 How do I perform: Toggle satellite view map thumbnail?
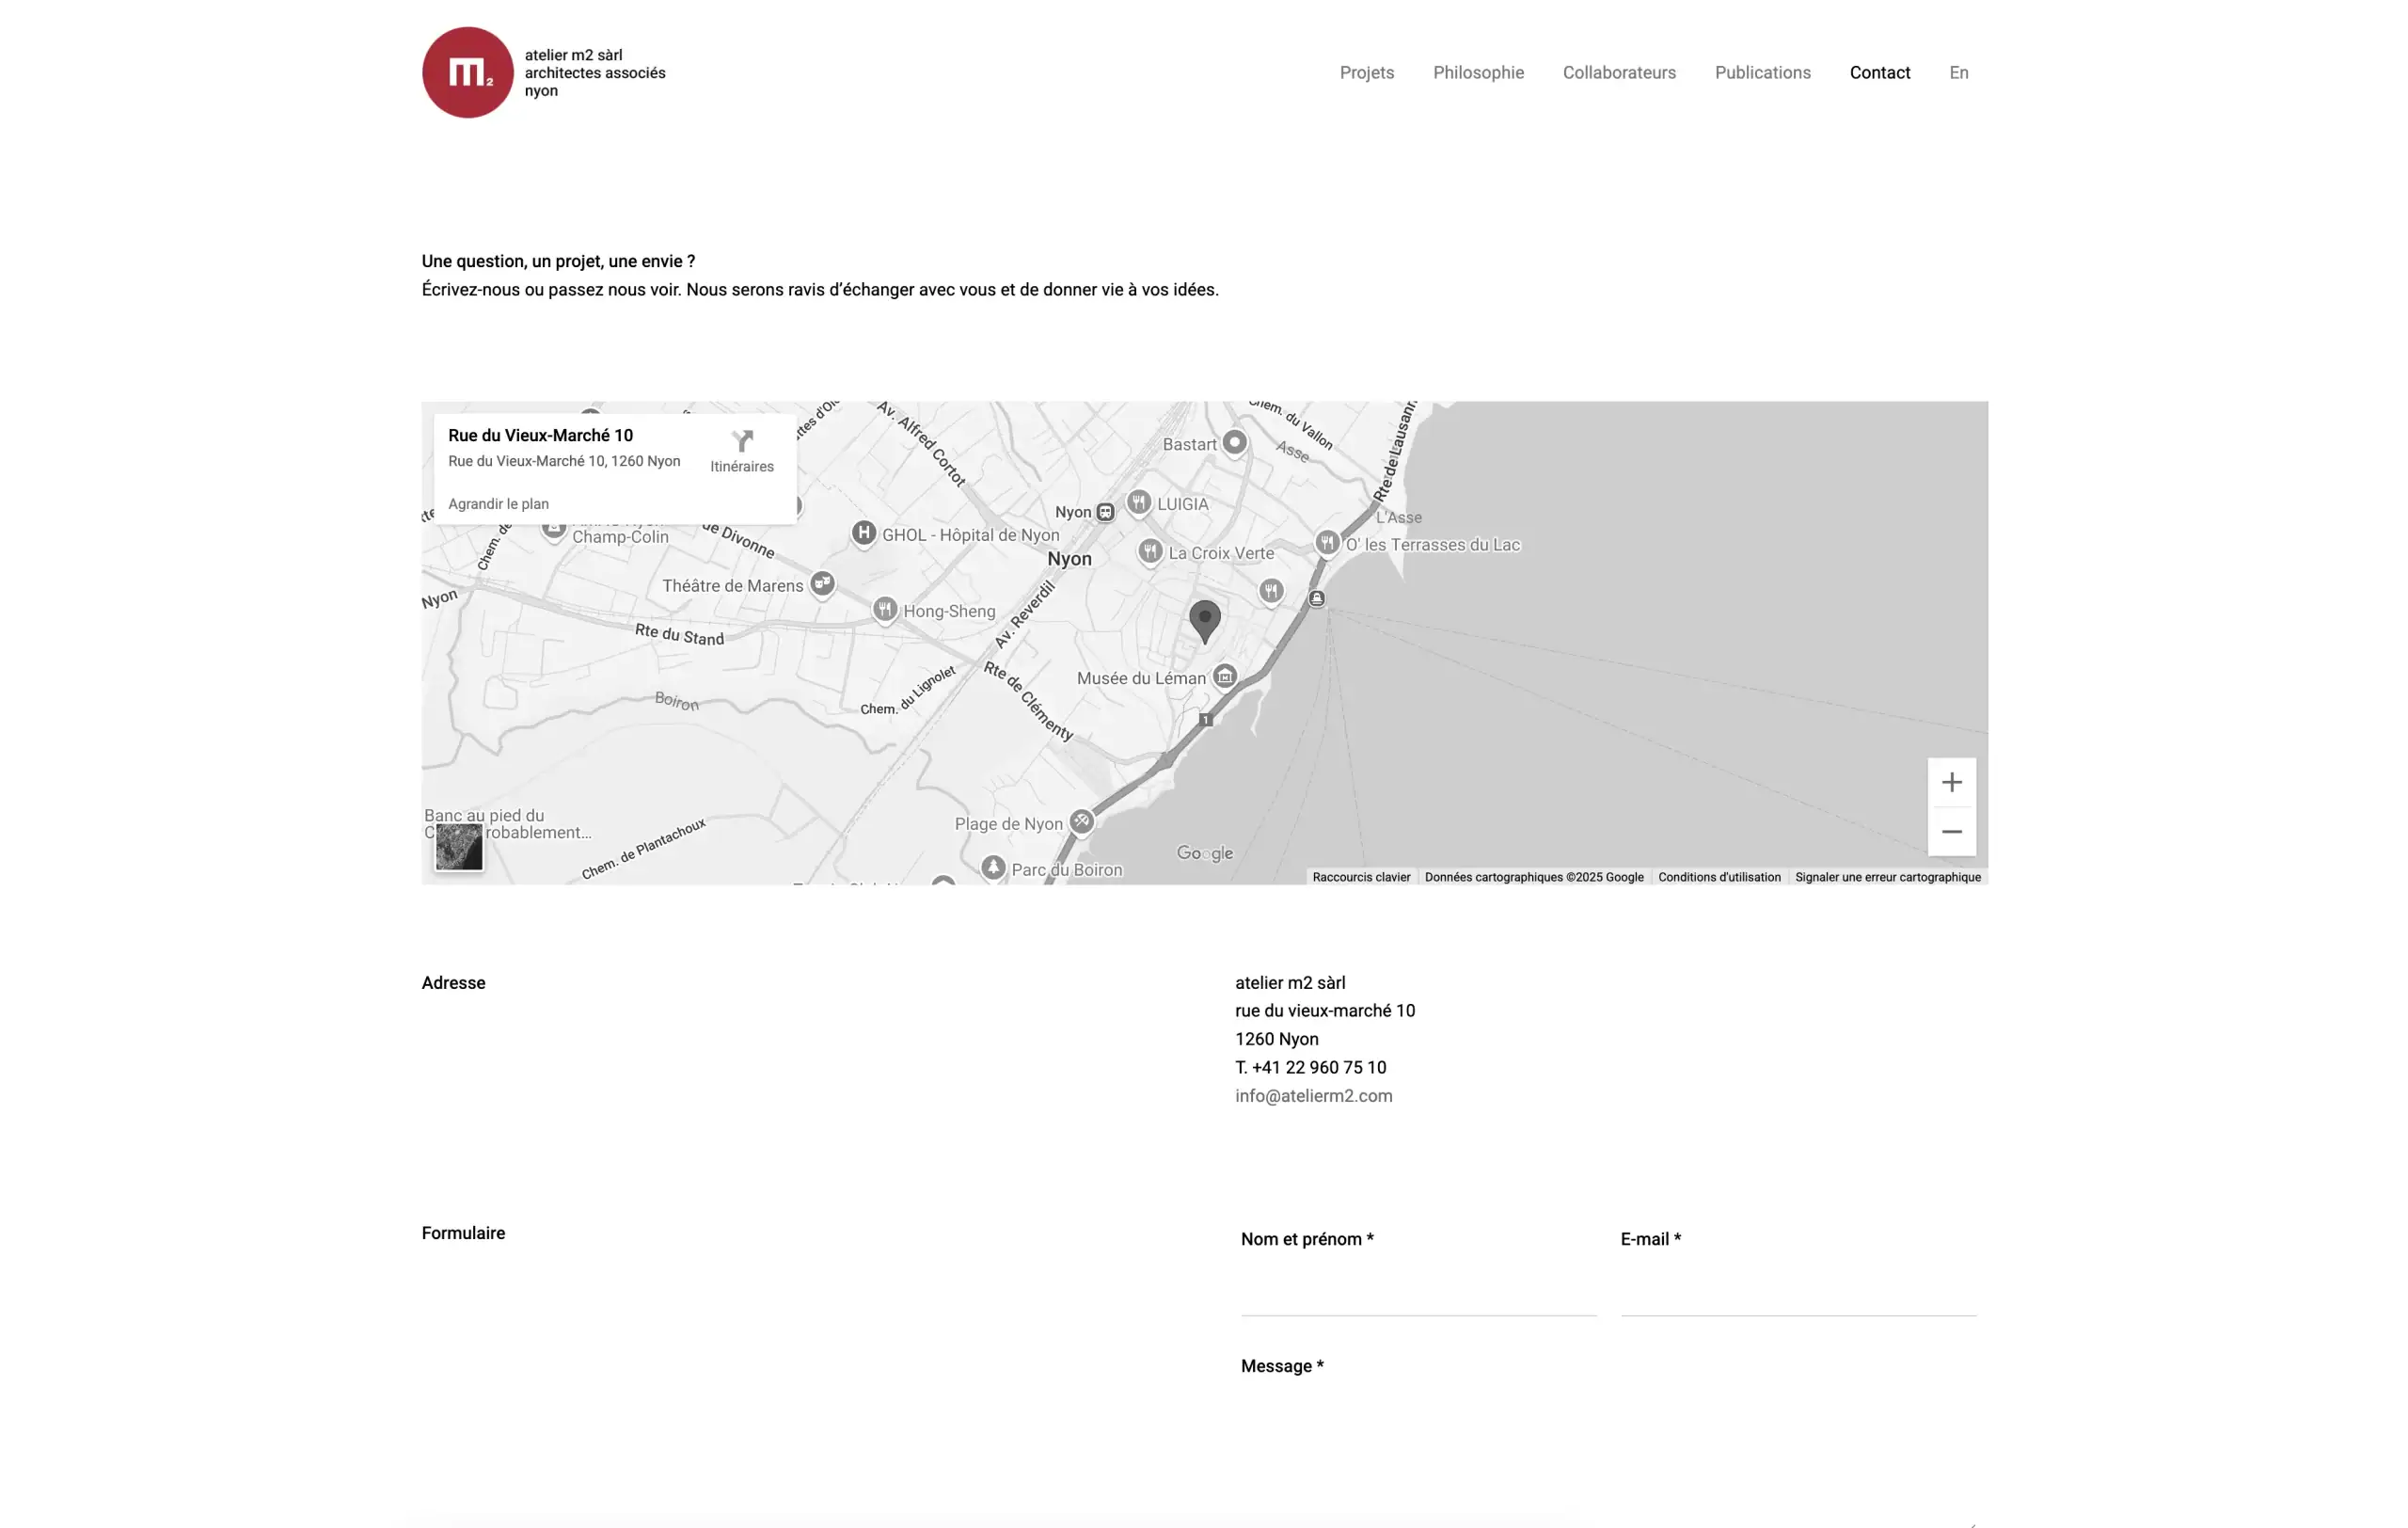click(x=459, y=848)
